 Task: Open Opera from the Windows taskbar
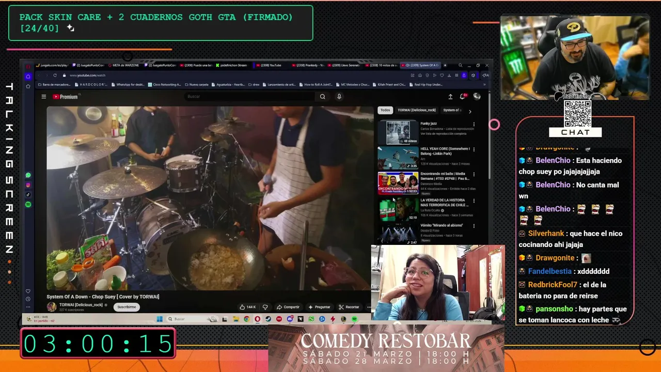[x=257, y=319]
